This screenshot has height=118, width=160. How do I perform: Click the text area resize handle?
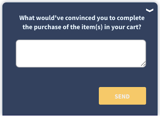click(143, 64)
